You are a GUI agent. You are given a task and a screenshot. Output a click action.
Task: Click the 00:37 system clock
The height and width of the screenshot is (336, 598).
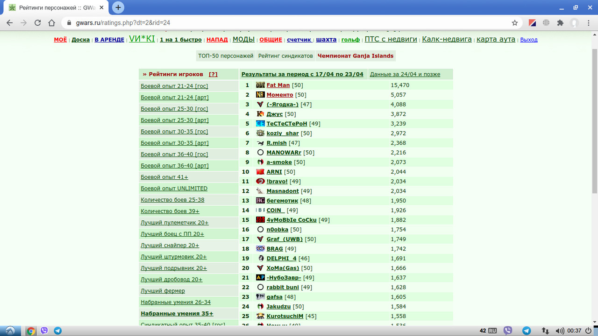[x=574, y=331]
